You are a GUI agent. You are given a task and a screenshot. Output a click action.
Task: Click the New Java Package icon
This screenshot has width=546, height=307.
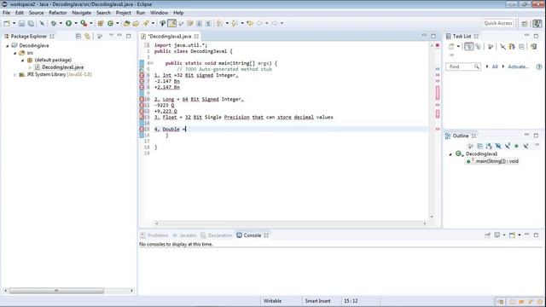(x=101, y=23)
